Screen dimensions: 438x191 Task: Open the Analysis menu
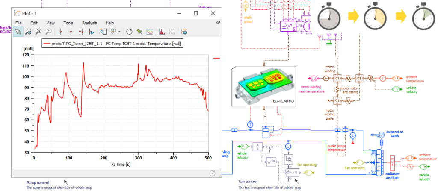pos(89,23)
